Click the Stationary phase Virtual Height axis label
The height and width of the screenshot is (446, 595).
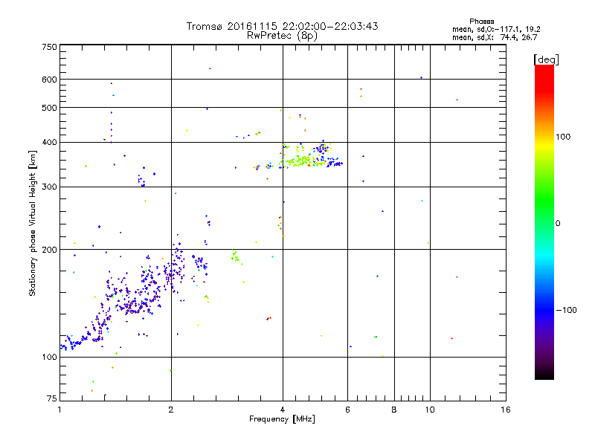click(x=32, y=223)
